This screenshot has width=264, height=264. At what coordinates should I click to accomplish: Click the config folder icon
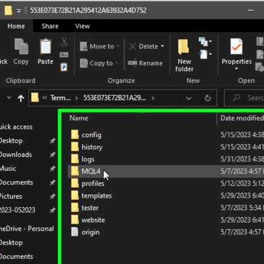click(75, 134)
